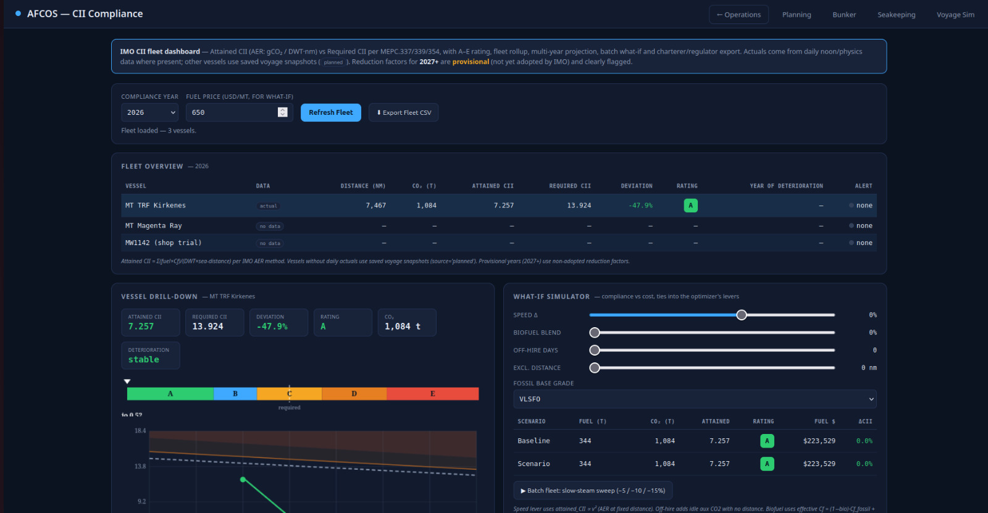Image resolution: width=988 pixels, height=513 pixels.
Task: Click 'no data' tag for MT Magenta Ray
Action: click(x=270, y=227)
